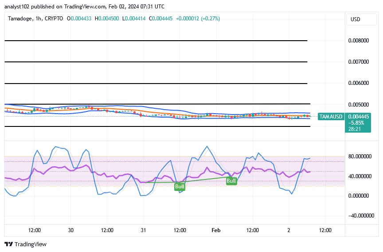Click the 40.000000 oscillator axis label

[360, 176]
